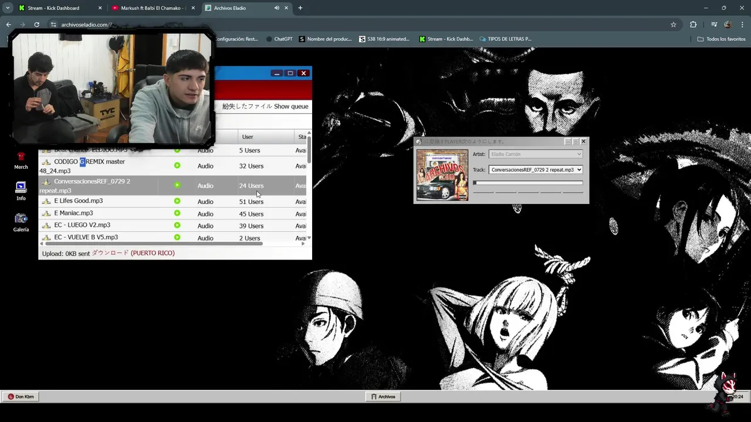Open the Nombre del produc... bookmark
Screen dimensions: 751x422
[x=326, y=39]
